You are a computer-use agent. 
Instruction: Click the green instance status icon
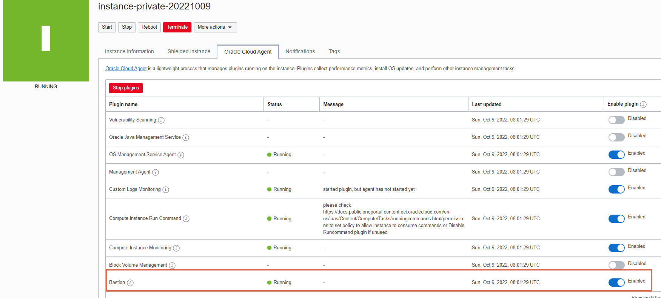[x=46, y=41]
